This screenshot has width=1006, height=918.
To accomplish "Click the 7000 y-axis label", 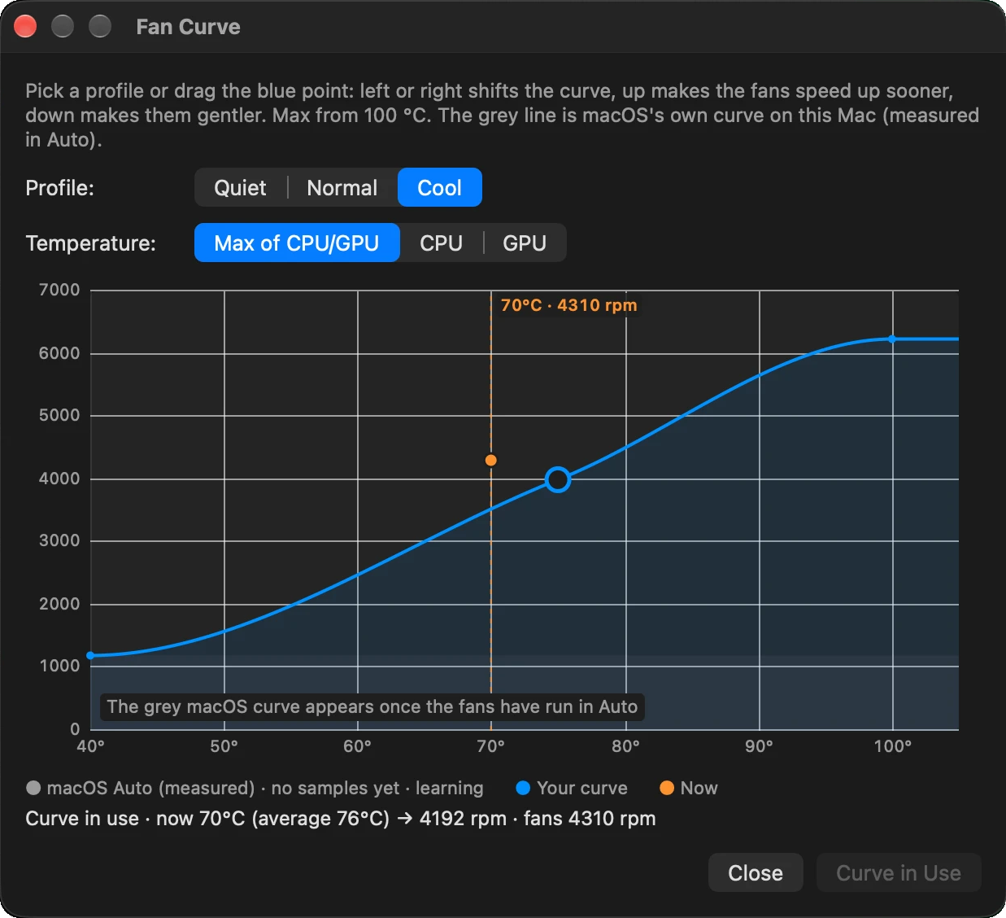I will click(59, 290).
